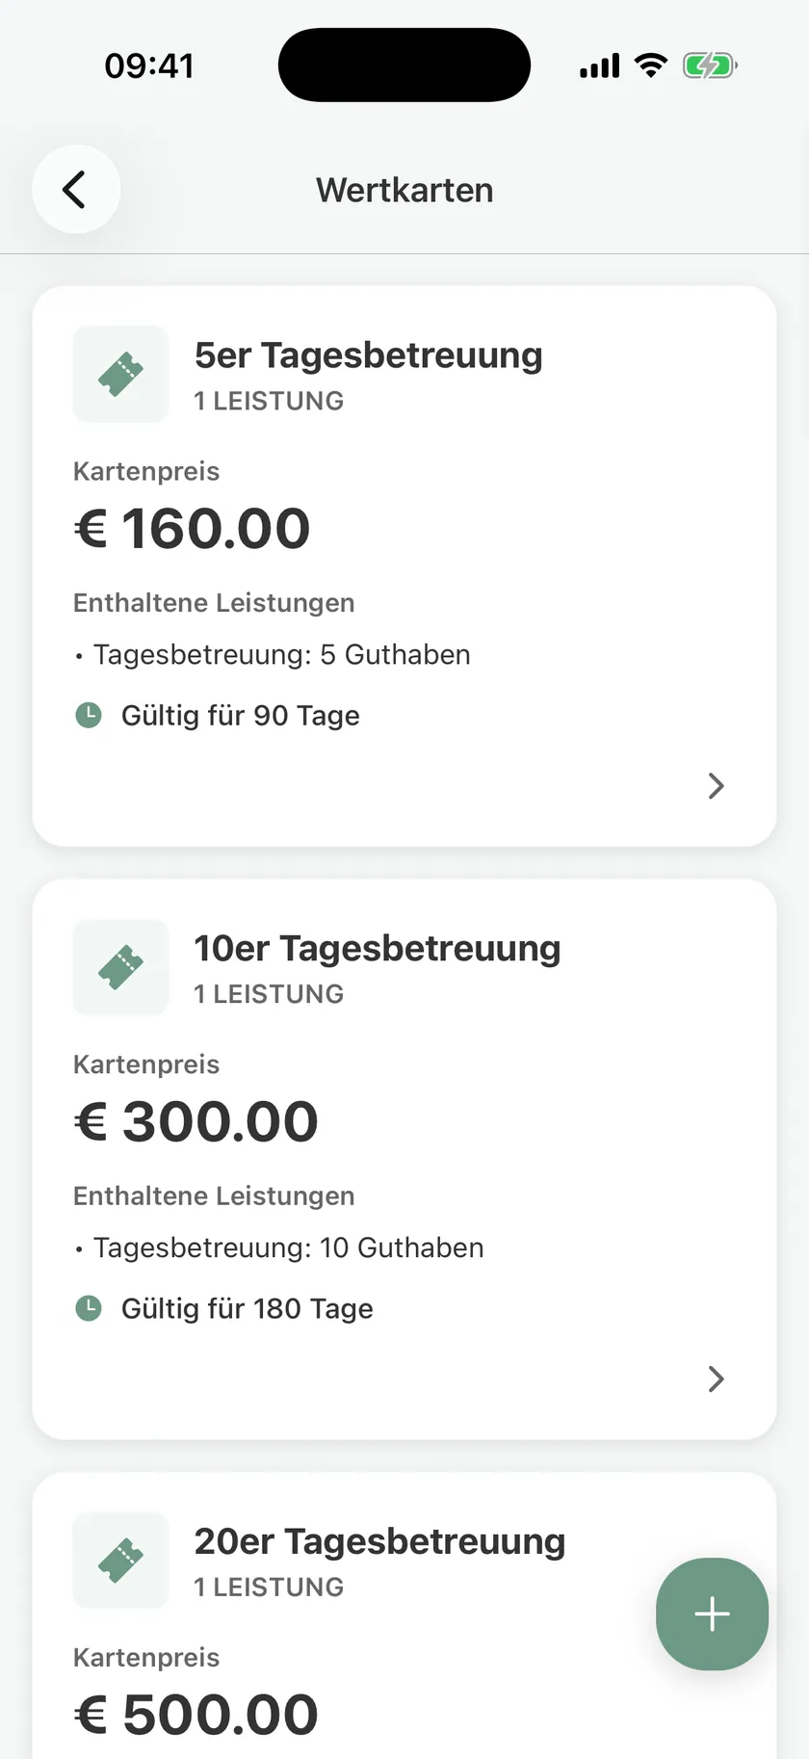Click the ticket icon of 20er Tagesbetreuung
The image size is (809, 1759).
click(x=120, y=1561)
